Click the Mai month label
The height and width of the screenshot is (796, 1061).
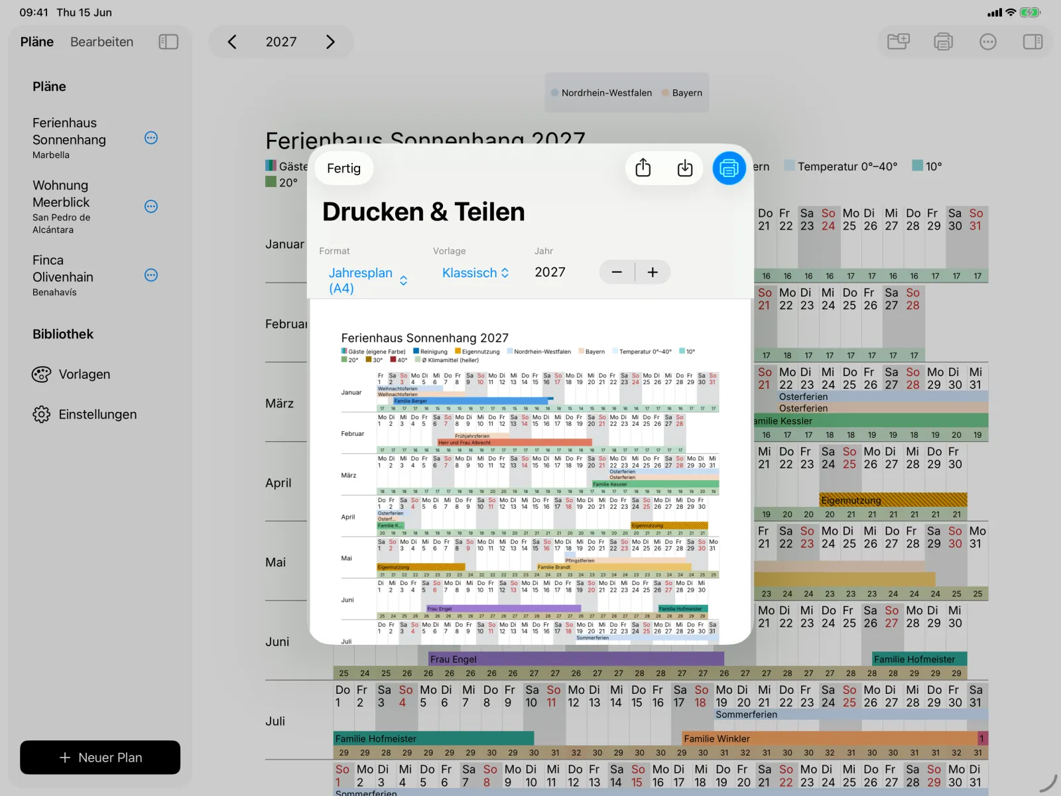pos(276,563)
